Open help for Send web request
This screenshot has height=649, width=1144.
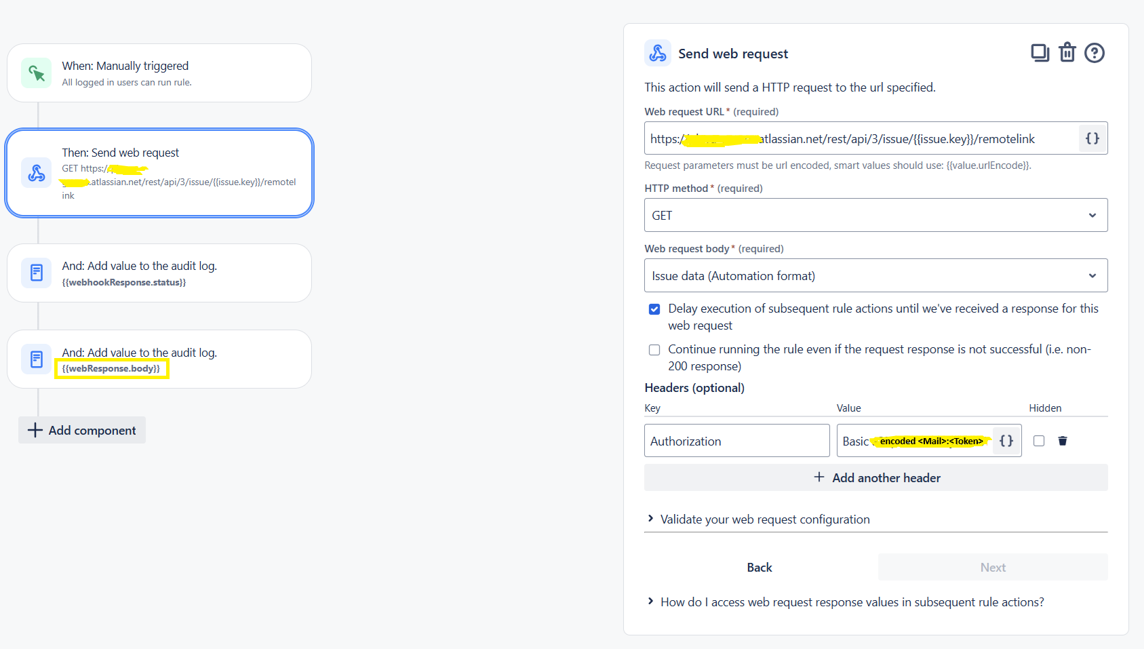point(1094,53)
